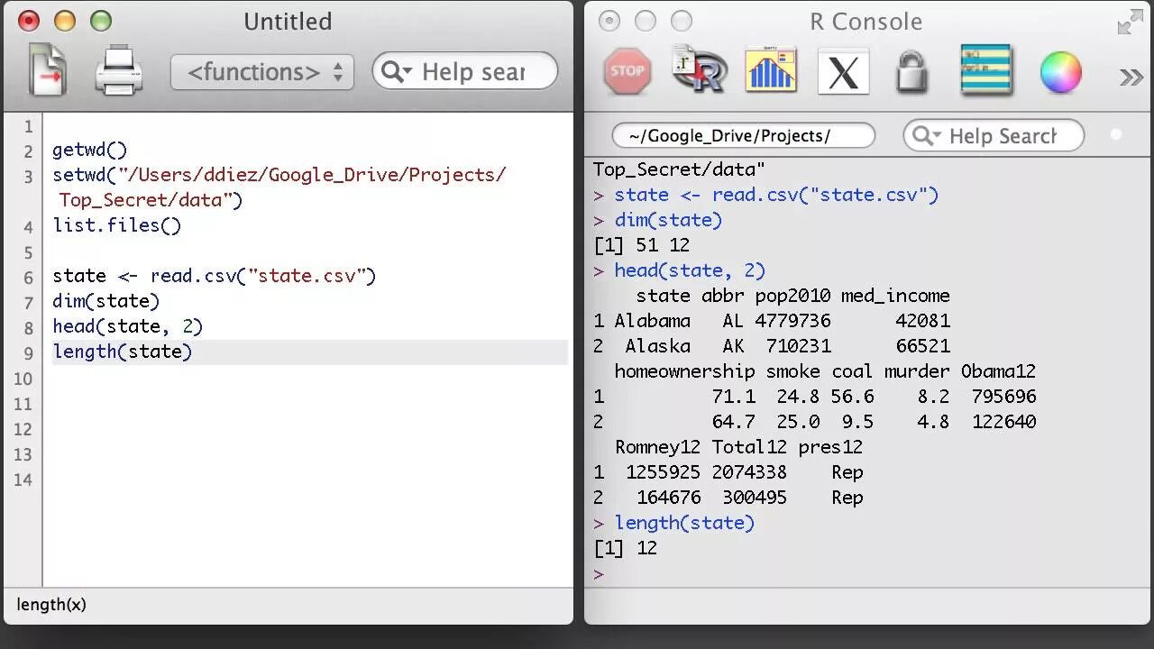Click the yellow minimize button of the Untitled window

pos(65,21)
